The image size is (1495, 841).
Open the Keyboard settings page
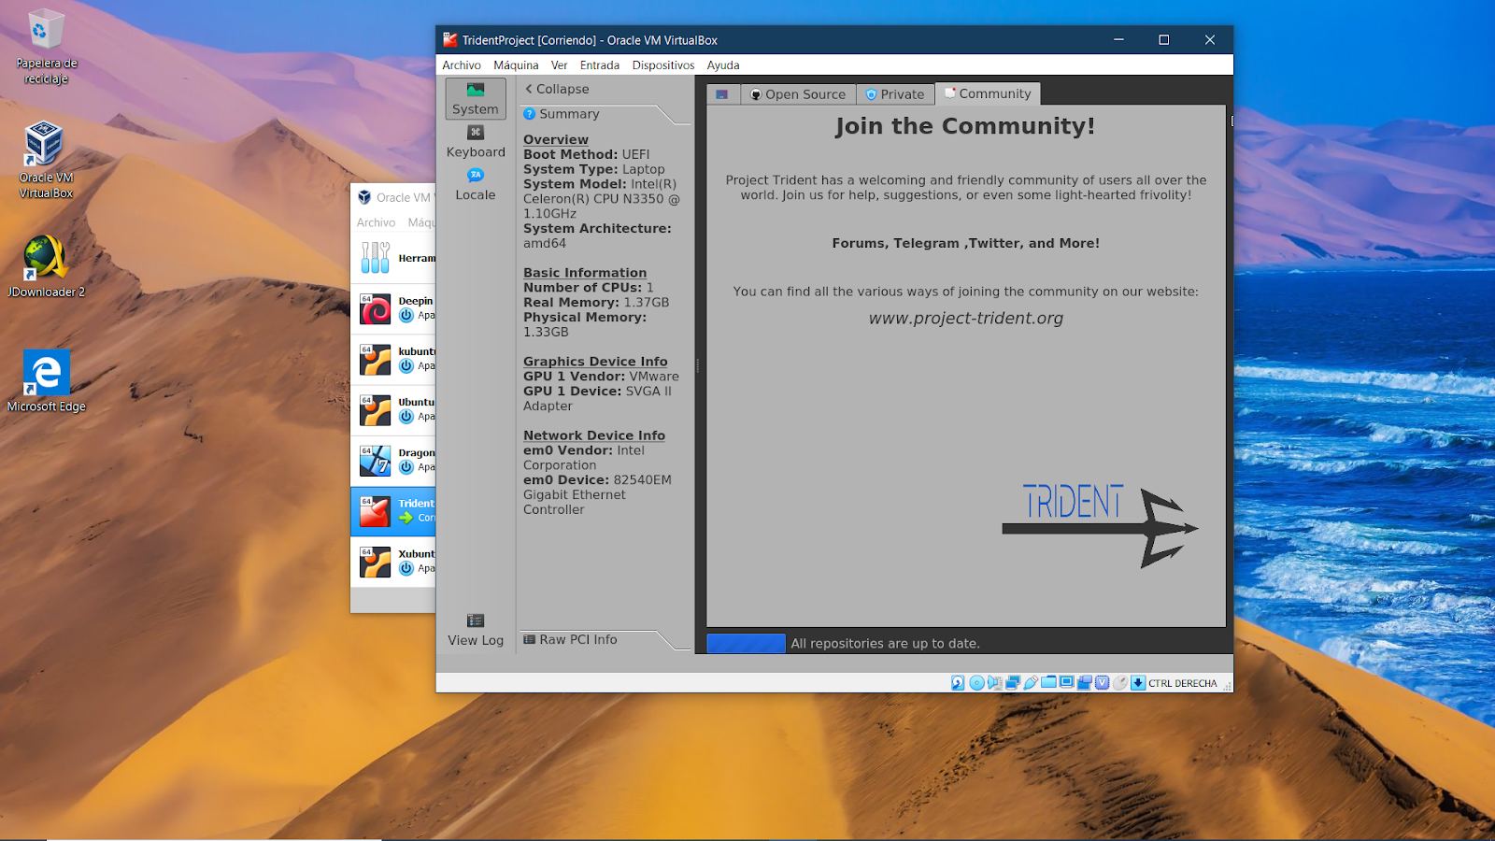[x=476, y=142]
